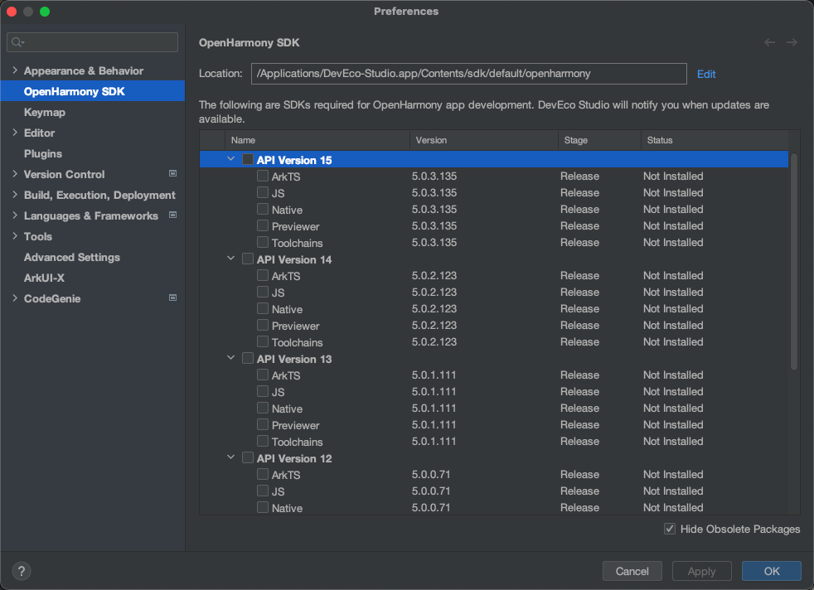This screenshot has width=814, height=590.
Task: Uncheck Hide Obsolete Packages
Action: [x=670, y=529]
